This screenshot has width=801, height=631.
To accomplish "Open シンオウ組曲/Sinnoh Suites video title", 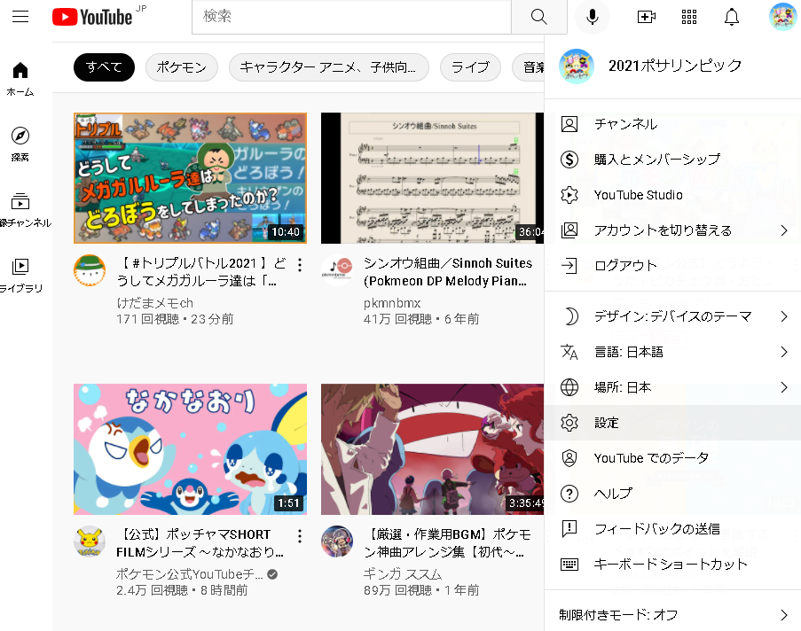I will point(448,272).
